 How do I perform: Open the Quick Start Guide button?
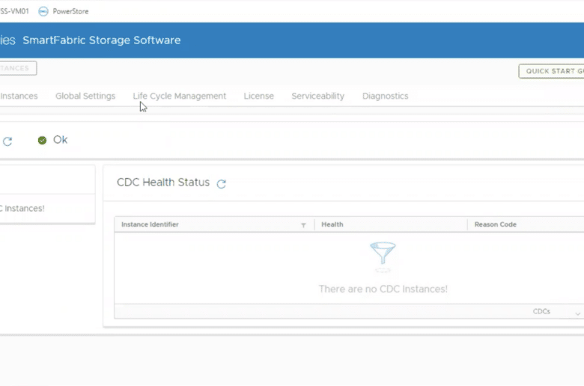coord(552,71)
